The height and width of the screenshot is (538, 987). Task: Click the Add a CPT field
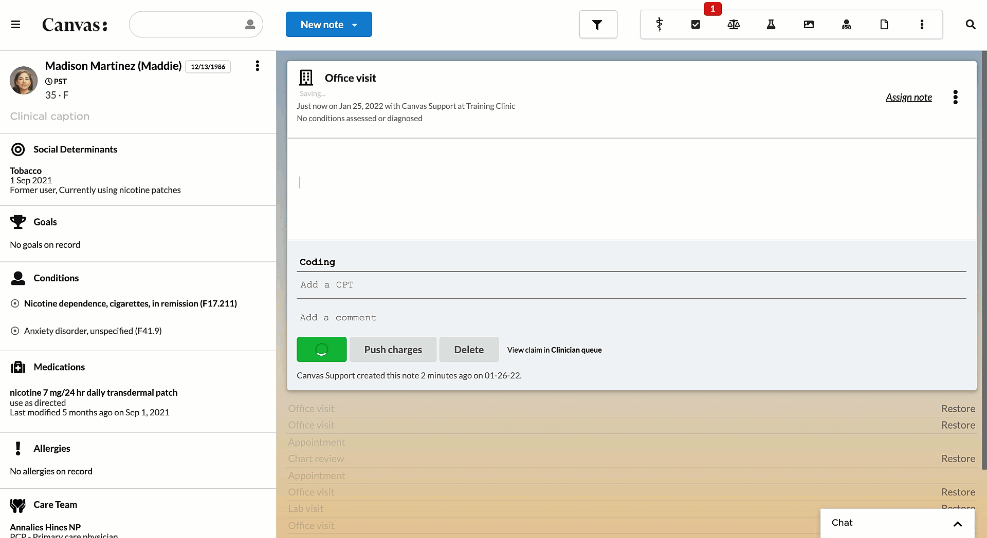pyautogui.click(x=631, y=285)
